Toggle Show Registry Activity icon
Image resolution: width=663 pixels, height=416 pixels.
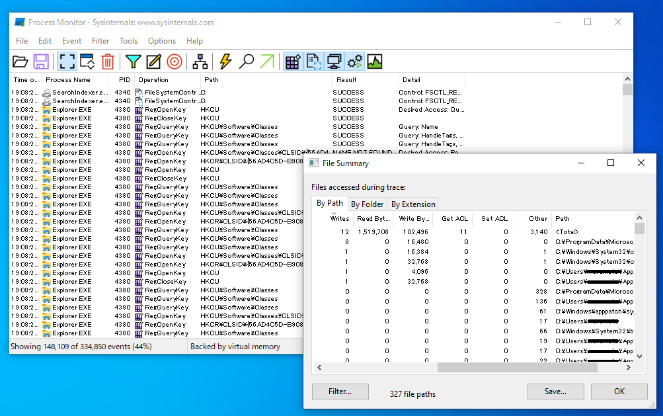[293, 62]
